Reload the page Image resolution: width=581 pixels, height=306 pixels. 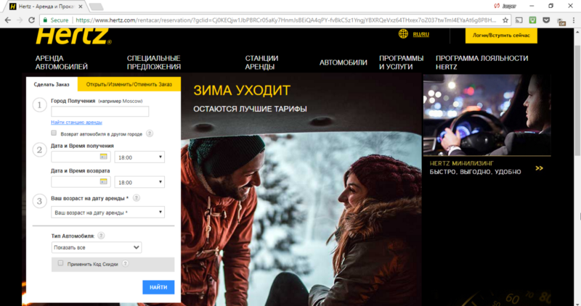point(32,20)
